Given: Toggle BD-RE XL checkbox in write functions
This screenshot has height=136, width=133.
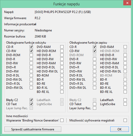Looking at the screenshot, I should (125, 92).
